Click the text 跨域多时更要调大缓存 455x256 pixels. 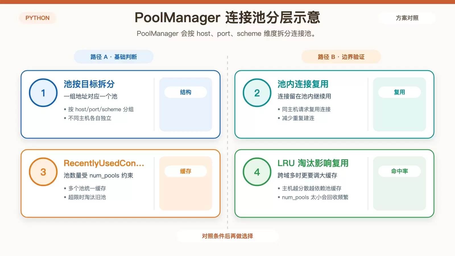[x=307, y=176]
